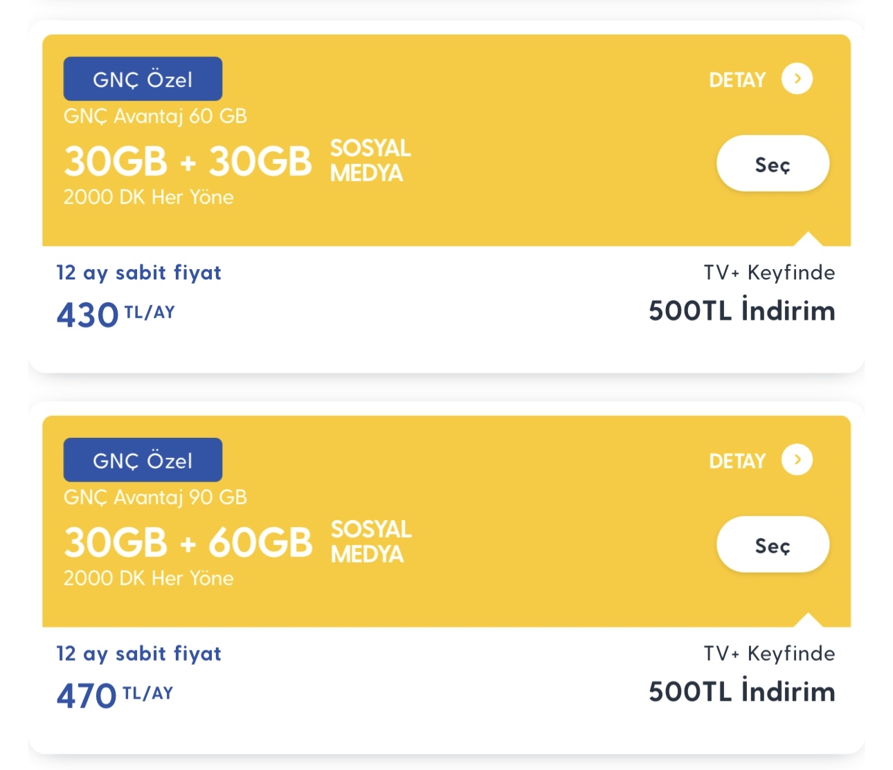The image size is (893, 770).
Task: Open details arrow of 90 GB plan
Action: coord(797,460)
